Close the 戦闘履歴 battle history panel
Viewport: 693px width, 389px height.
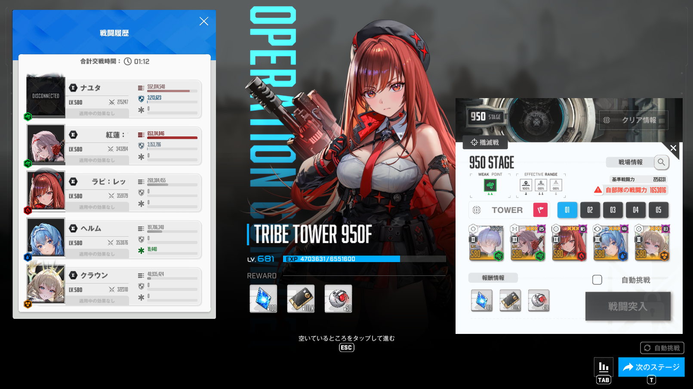[204, 22]
